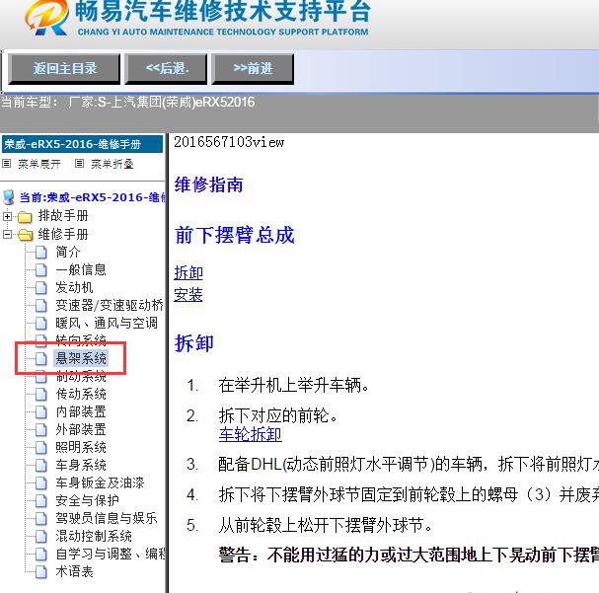The image size is (599, 593).
Task: Collapse the 维修手册 folder node
Action: click(7, 234)
